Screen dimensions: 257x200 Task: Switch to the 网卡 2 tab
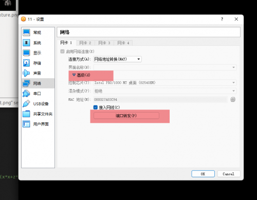pyautogui.click(x=85, y=43)
